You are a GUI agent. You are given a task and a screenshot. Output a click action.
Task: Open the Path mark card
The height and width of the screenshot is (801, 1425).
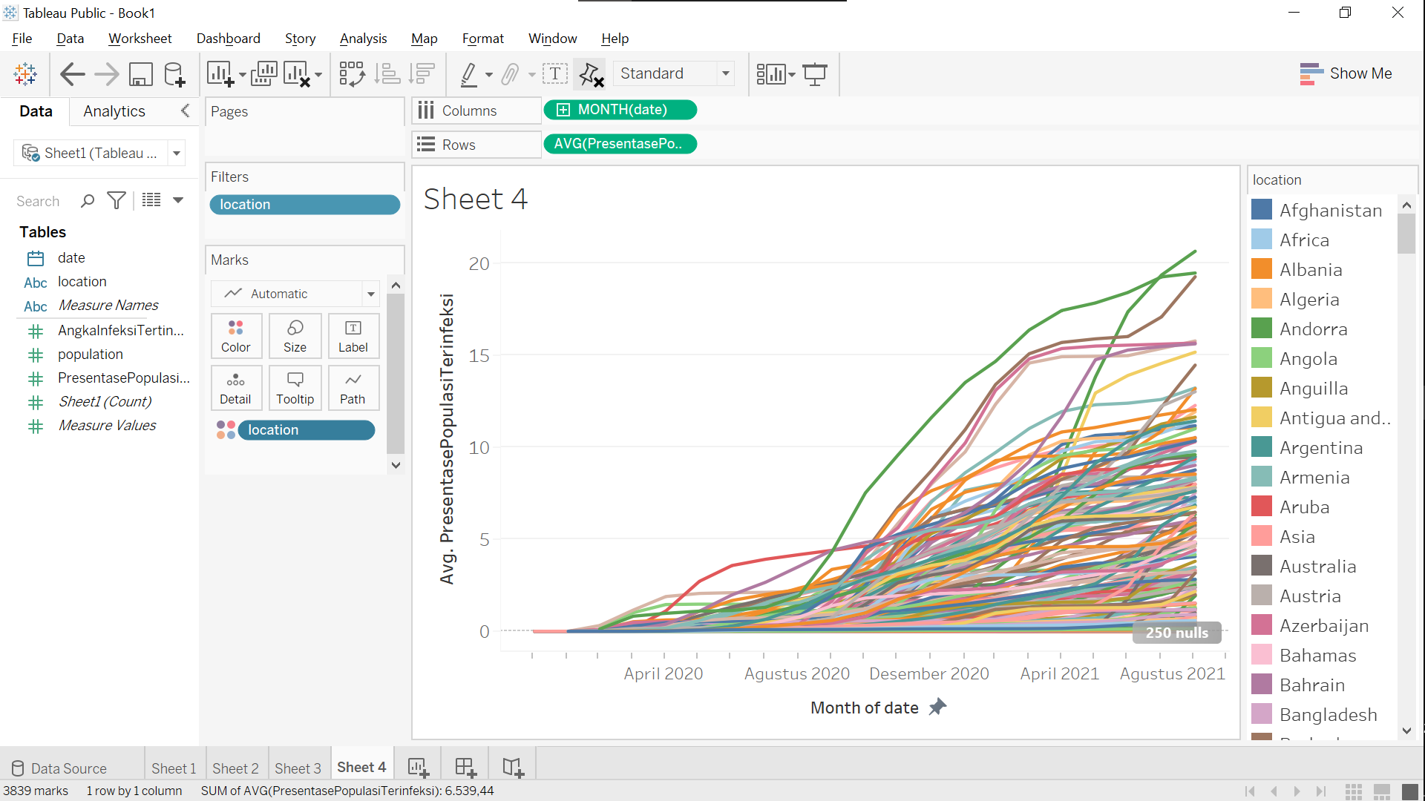pos(353,387)
